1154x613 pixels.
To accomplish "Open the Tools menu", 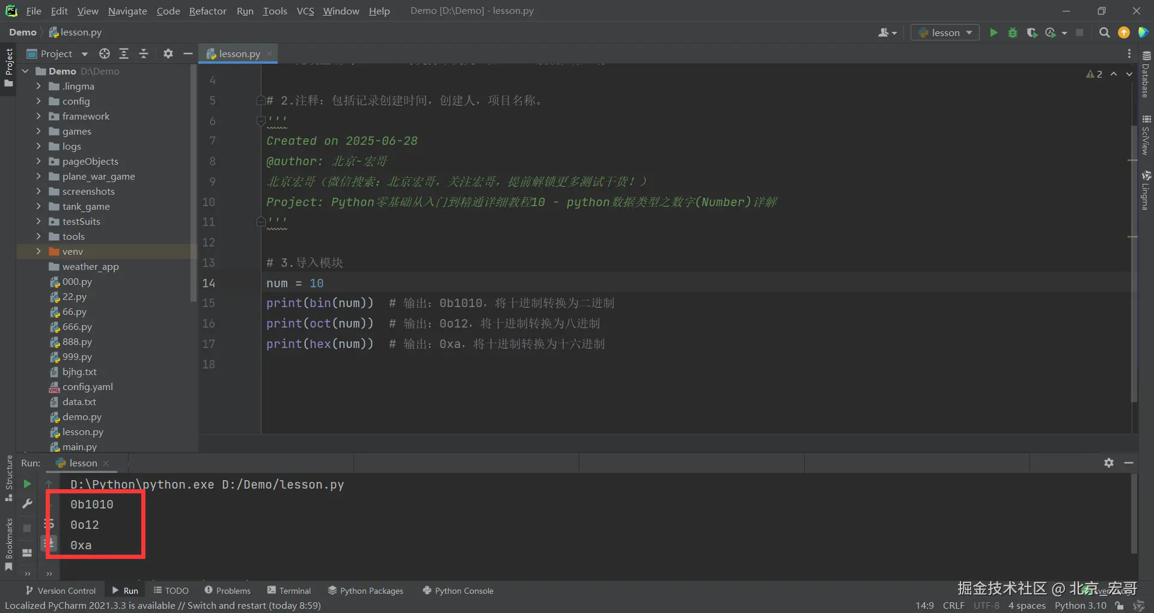I will tap(275, 11).
